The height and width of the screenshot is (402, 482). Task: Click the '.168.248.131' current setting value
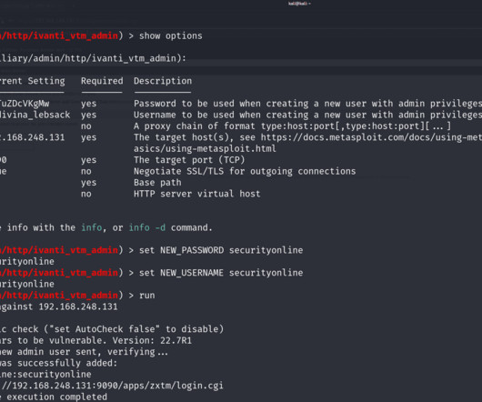[x=32, y=137]
